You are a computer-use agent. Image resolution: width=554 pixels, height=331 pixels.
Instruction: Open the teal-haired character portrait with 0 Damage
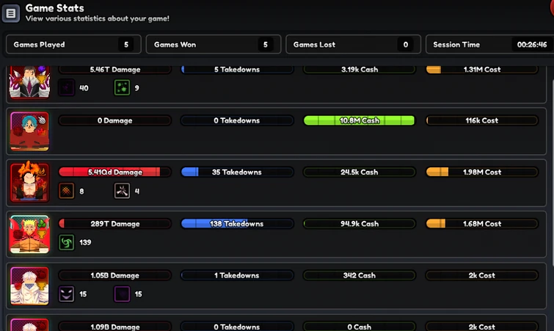[29, 131]
